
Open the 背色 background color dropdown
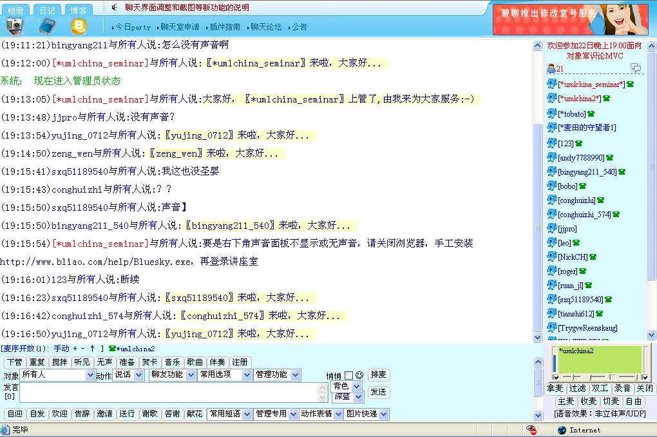(347, 386)
